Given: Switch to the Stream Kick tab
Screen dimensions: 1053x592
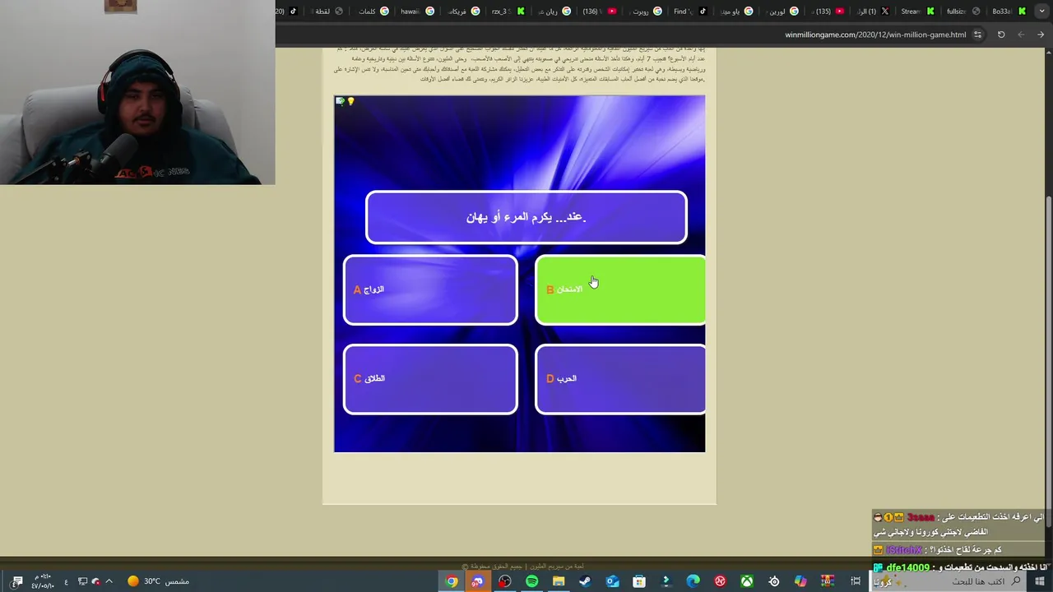Looking at the screenshot, I should click(x=916, y=12).
